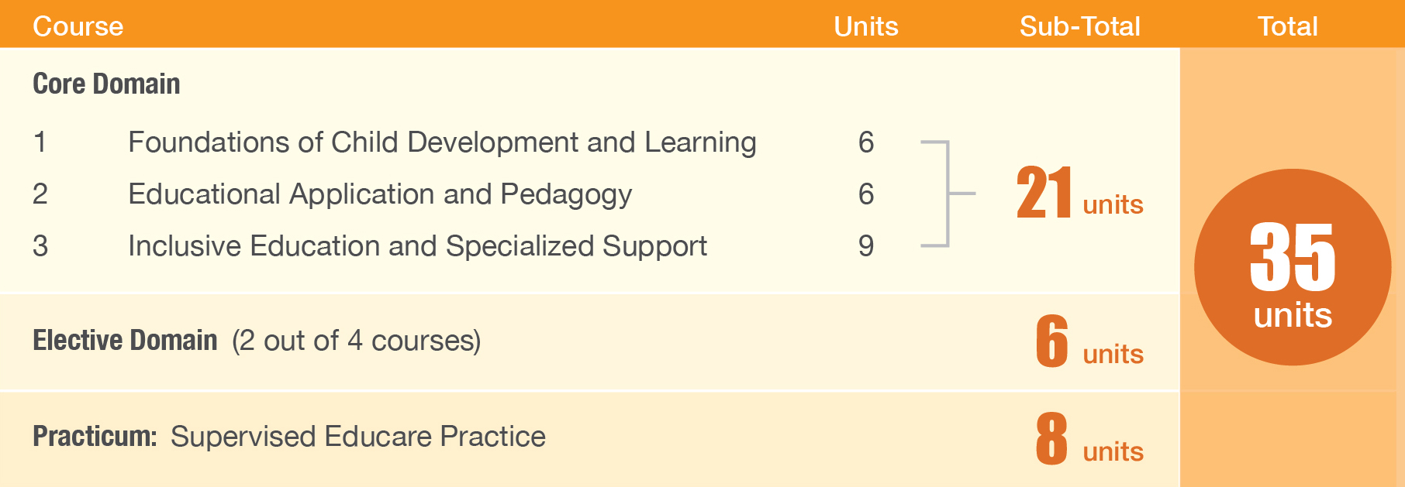Click the 6 units elective sub-total
Viewport: 1405px width, 487px height.
pyautogui.click(x=1089, y=343)
